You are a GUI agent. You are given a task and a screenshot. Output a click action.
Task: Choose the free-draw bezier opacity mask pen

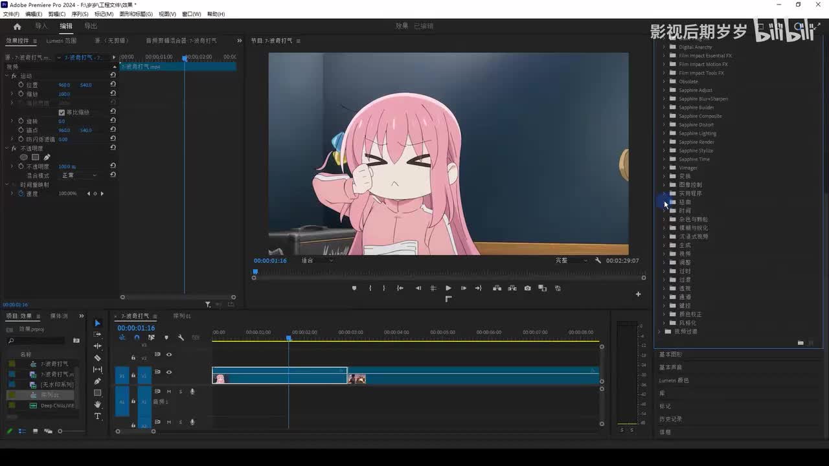click(47, 157)
